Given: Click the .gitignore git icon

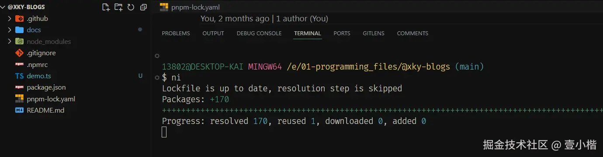Looking at the screenshot, I should [x=19, y=53].
